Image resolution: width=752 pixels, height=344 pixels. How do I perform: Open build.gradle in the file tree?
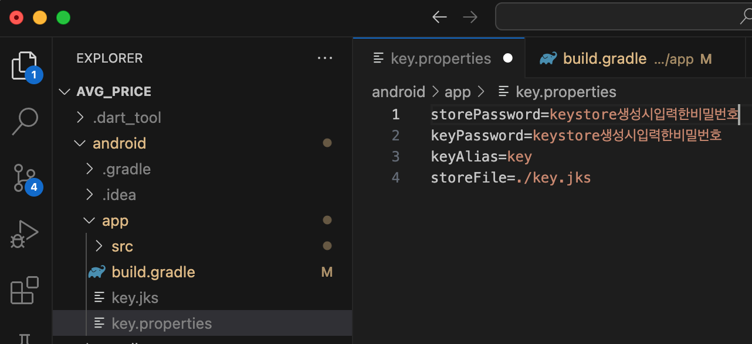(x=202, y=272)
